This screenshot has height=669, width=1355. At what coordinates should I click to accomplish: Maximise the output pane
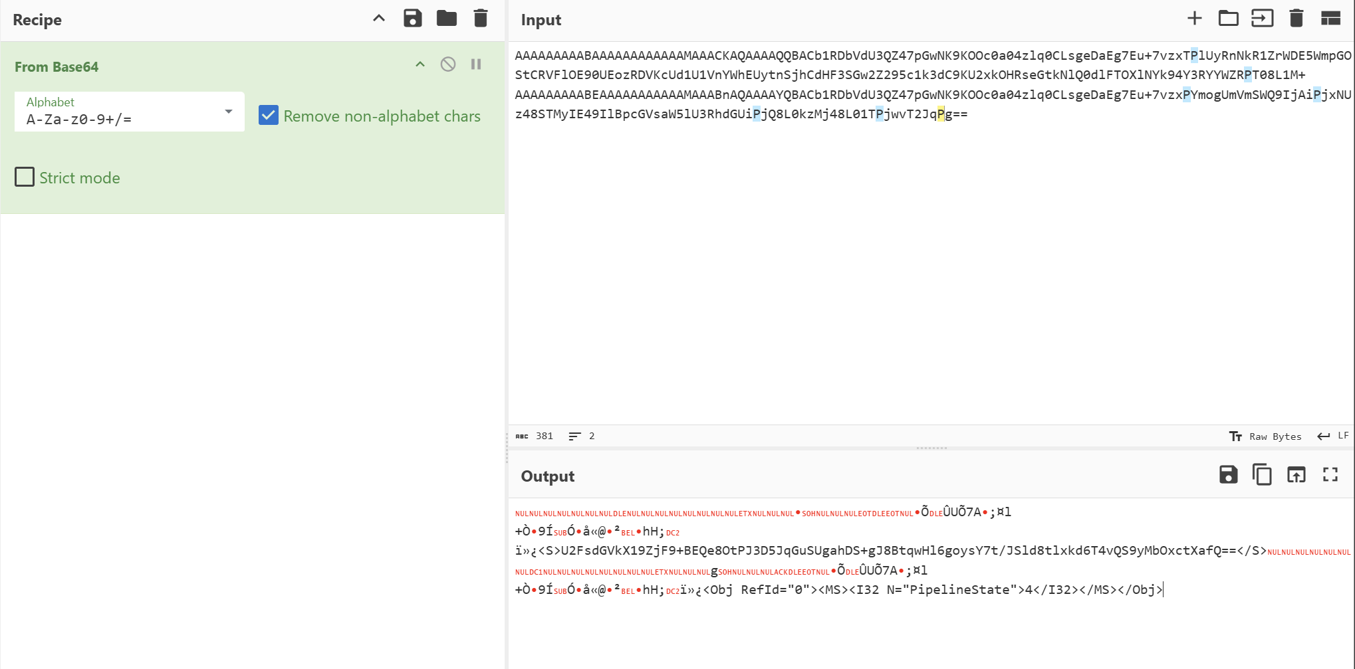[1330, 474]
